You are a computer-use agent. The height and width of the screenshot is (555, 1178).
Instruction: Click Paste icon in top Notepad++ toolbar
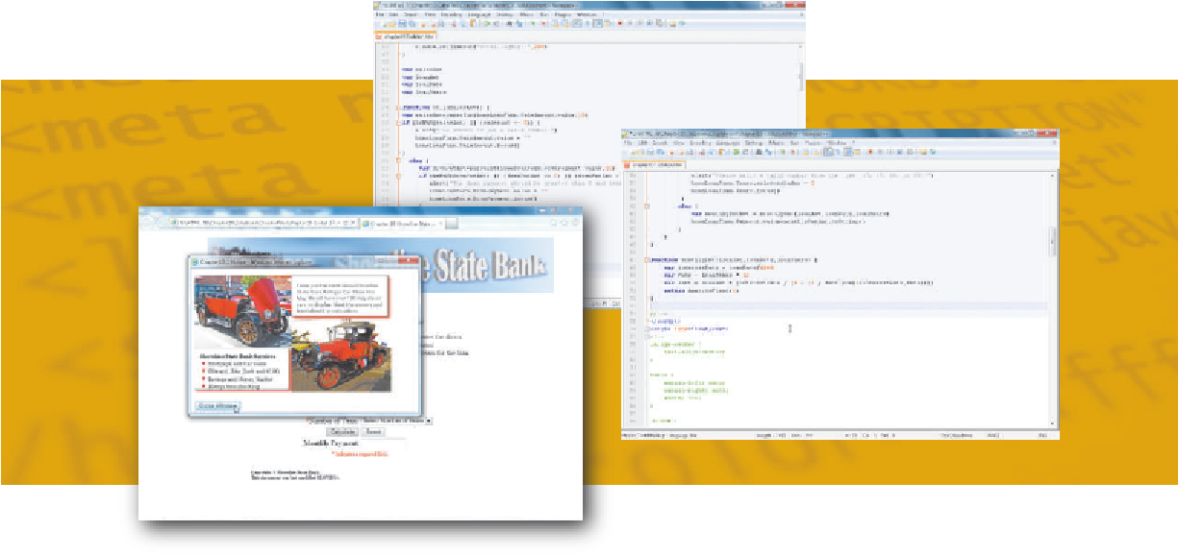pyautogui.click(x=473, y=23)
